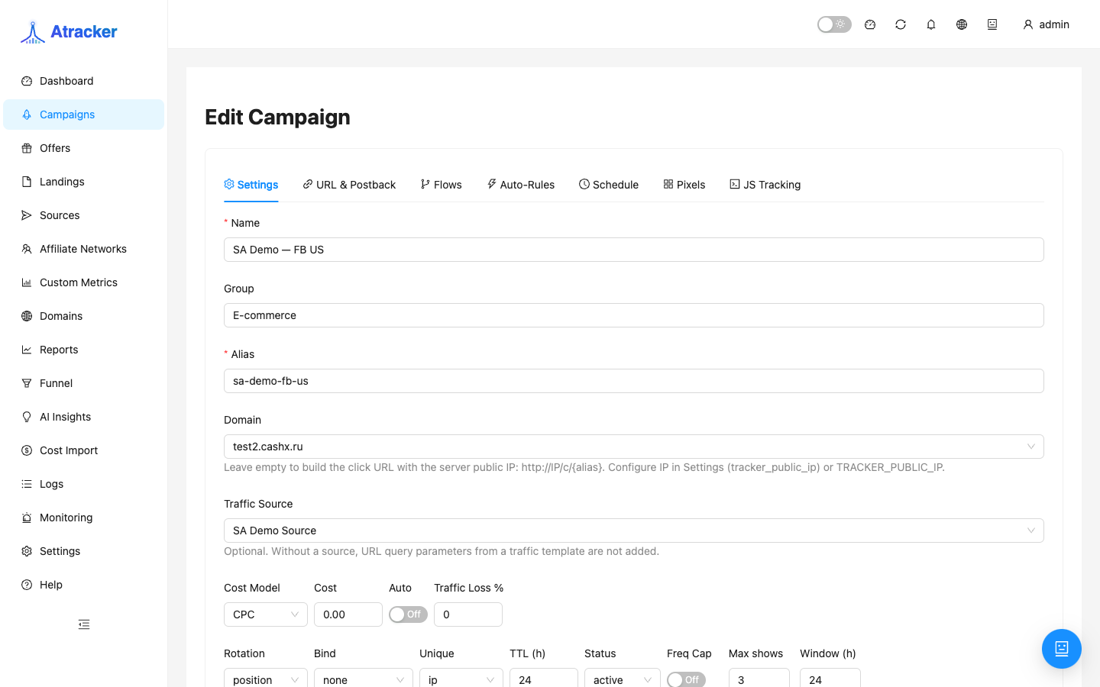Image resolution: width=1100 pixels, height=687 pixels.
Task: Click into the Name field
Action: click(634, 250)
